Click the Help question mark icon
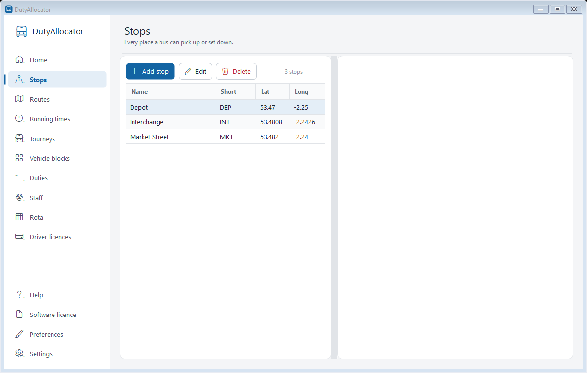The height and width of the screenshot is (373, 587). [x=20, y=295]
